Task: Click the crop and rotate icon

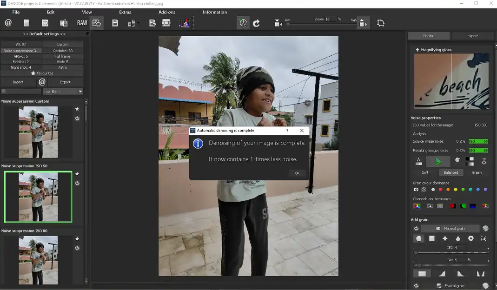Action: (381, 23)
